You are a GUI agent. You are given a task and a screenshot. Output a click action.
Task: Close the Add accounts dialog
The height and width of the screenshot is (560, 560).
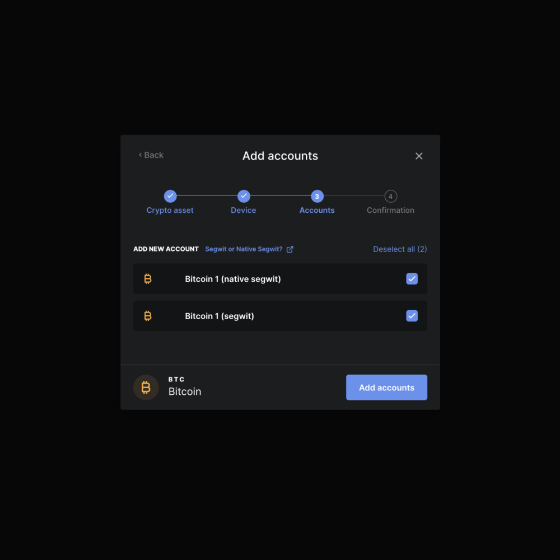point(419,156)
